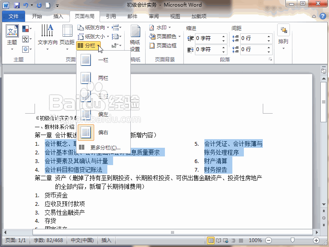Screen dimensions: 329x247
Task: Click spacing before value field
Action: 253,38
